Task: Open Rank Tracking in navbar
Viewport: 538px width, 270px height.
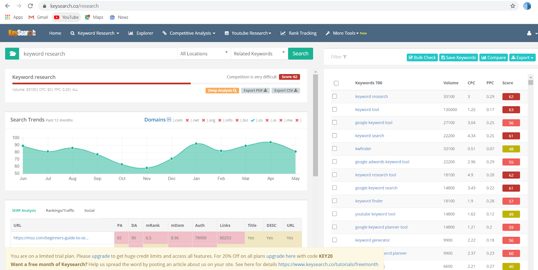Action: tap(299, 33)
